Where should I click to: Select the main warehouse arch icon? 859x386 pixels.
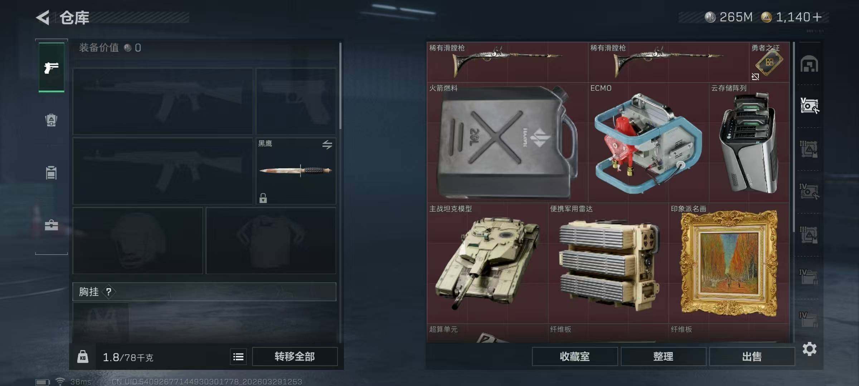tap(809, 64)
